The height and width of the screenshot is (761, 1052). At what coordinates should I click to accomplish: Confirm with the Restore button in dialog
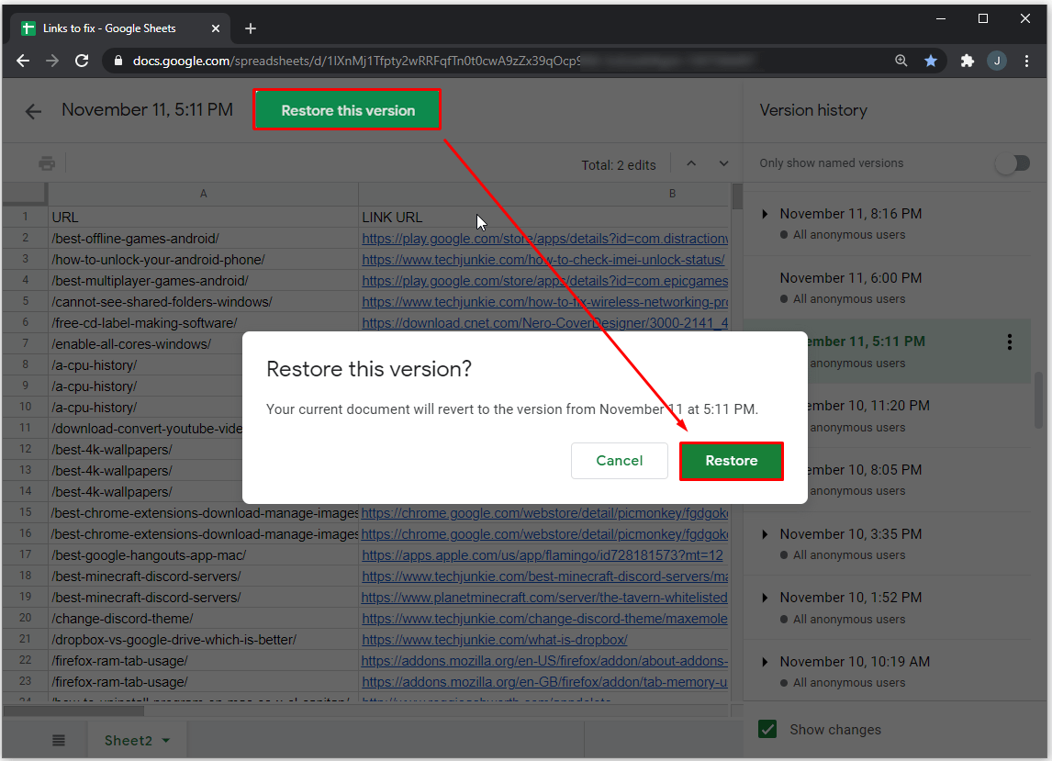(731, 461)
